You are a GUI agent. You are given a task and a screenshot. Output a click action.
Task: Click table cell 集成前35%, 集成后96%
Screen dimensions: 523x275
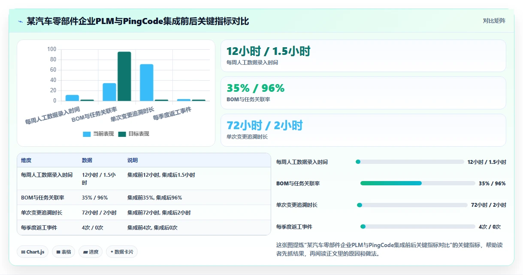(x=154, y=198)
